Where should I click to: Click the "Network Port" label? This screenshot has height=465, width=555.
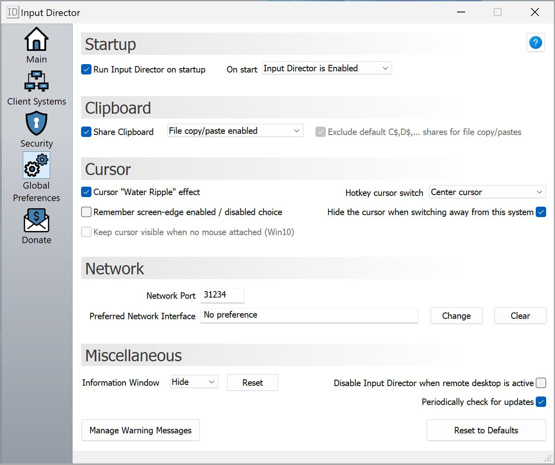[171, 296]
